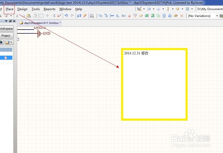Select the highlighted document row in panel
This screenshot has width=223, height=153.
point(6,58)
